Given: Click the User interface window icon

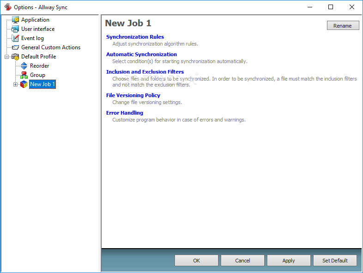Looking at the screenshot, I should (x=16, y=29).
